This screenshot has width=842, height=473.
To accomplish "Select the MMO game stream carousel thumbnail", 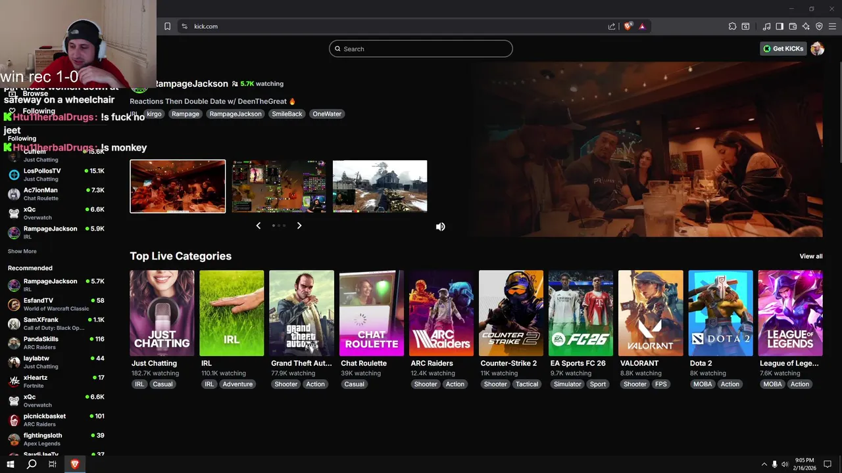I will tap(279, 187).
